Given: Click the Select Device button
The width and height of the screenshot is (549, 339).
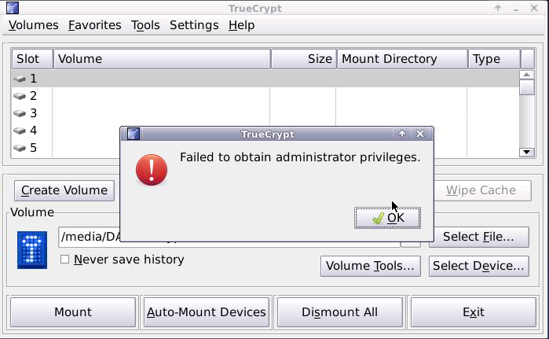Looking at the screenshot, I should 478,266.
